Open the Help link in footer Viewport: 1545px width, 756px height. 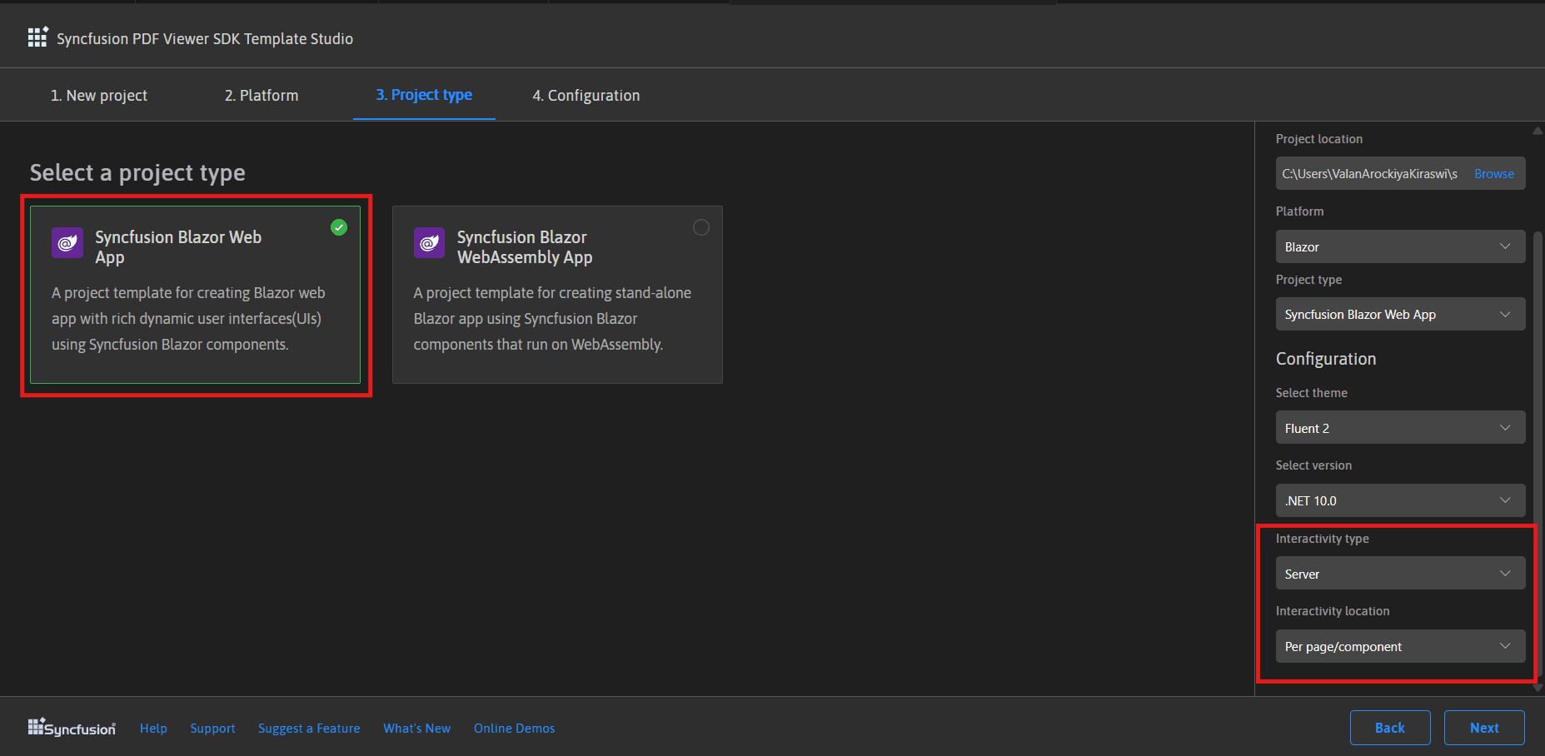click(153, 729)
